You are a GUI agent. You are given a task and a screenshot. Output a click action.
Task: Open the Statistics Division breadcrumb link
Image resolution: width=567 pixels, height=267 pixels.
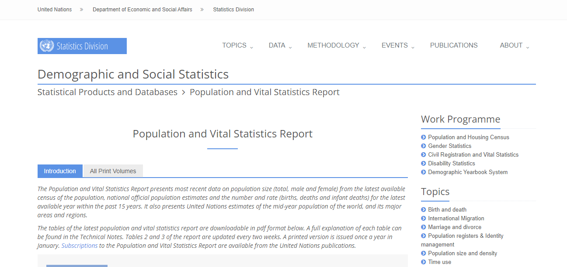pos(233,10)
